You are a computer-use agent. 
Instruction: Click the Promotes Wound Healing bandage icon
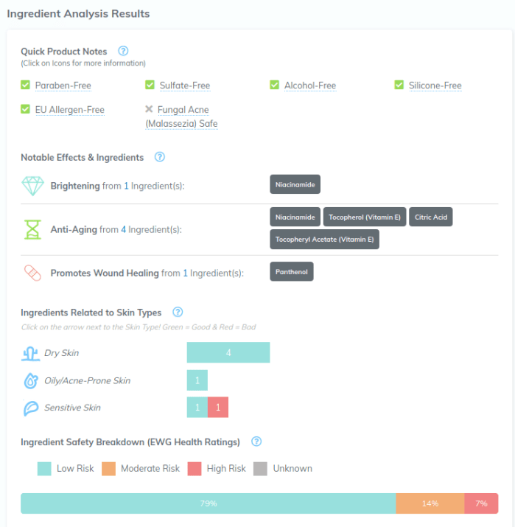[x=32, y=273]
